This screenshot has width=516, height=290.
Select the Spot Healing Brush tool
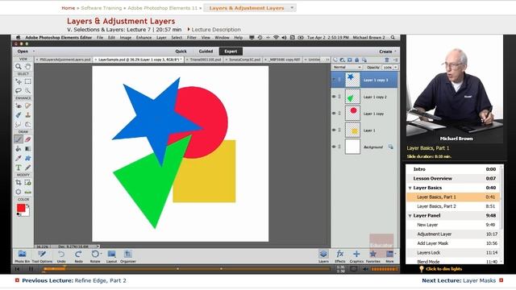[28, 106]
